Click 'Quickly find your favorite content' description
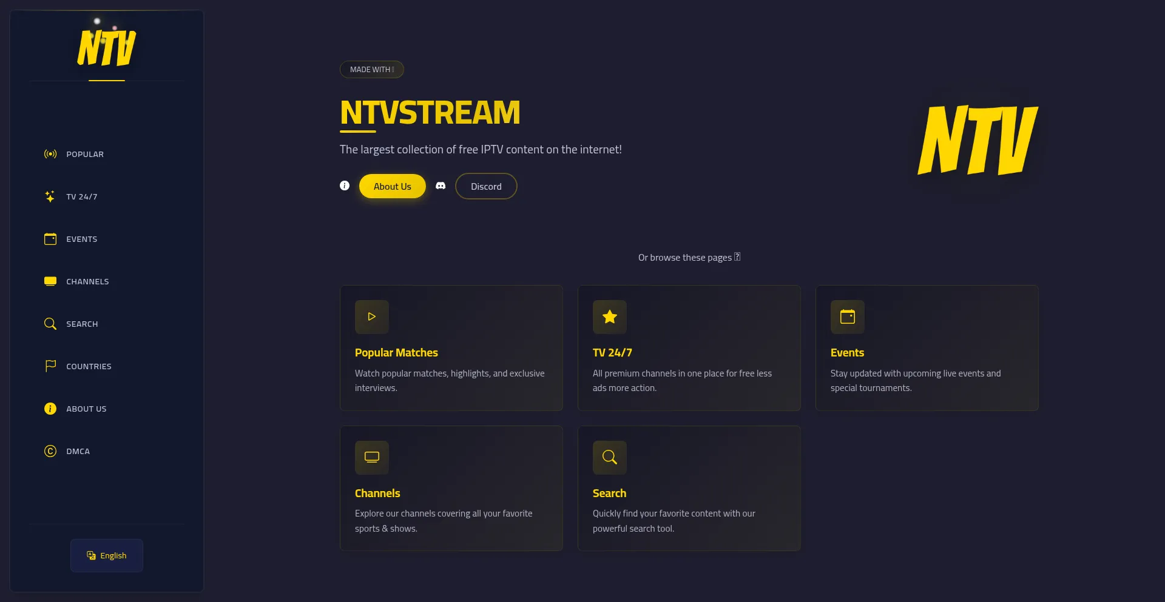Viewport: 1165px width, 602px height. [x=674, y=521]
